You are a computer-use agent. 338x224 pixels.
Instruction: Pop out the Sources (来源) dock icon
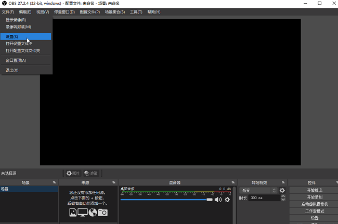(x=114, y=182)
